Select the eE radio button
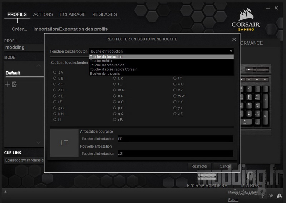The image size is (286, 203). (55, 96)
